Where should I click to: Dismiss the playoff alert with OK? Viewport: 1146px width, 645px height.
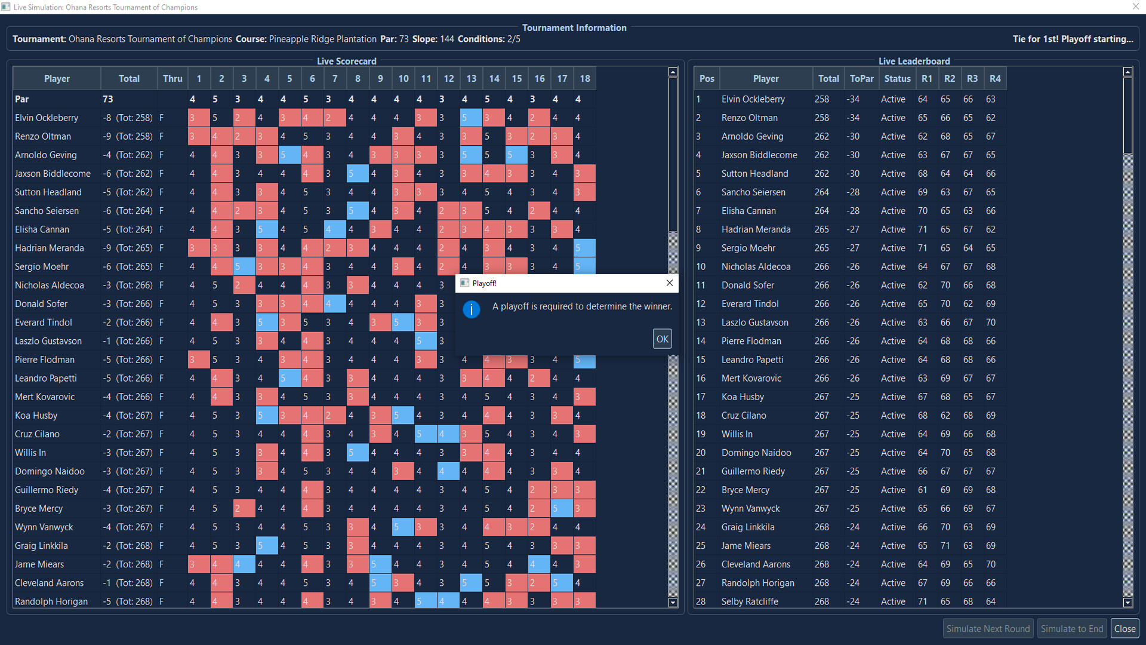coord(662,338)
